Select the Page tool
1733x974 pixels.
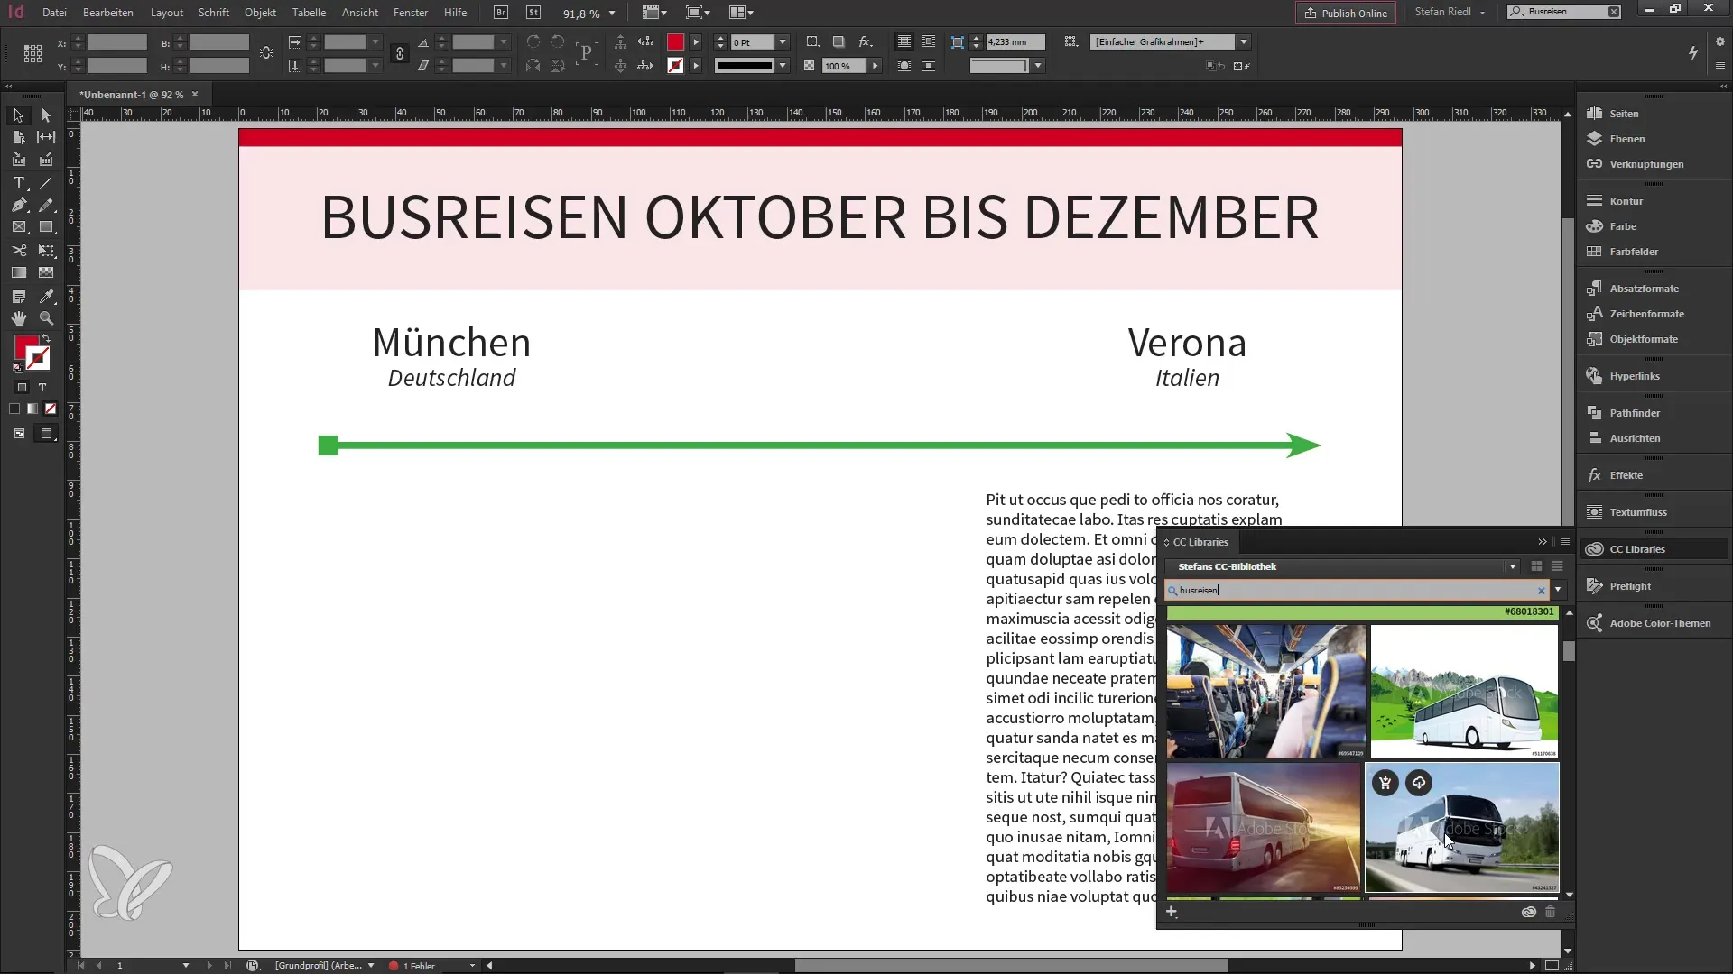[18, 137]
